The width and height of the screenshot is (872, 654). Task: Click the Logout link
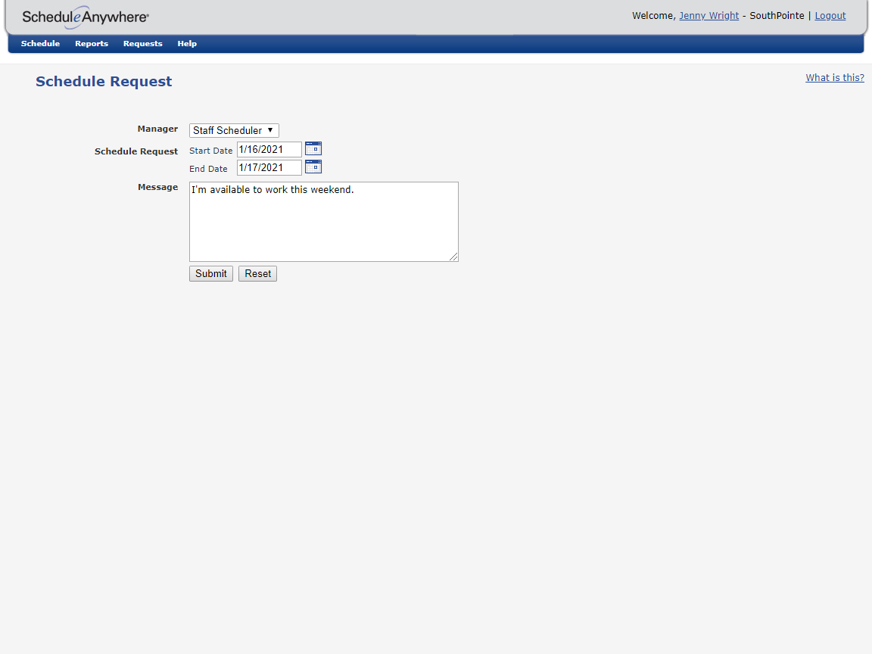point(830,16)
